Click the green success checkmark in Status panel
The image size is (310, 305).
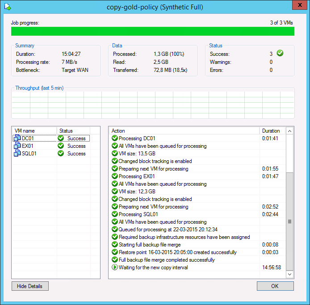(280, 54)
